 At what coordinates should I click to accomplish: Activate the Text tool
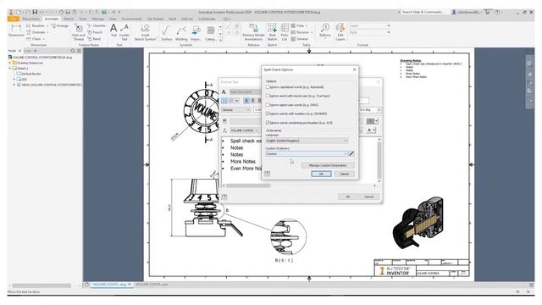[x=113, y=30]
